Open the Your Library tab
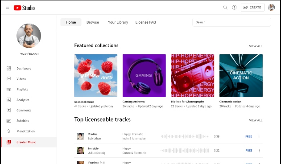The height and width of the screenshot is (164, 281). [x=118, y=22]
